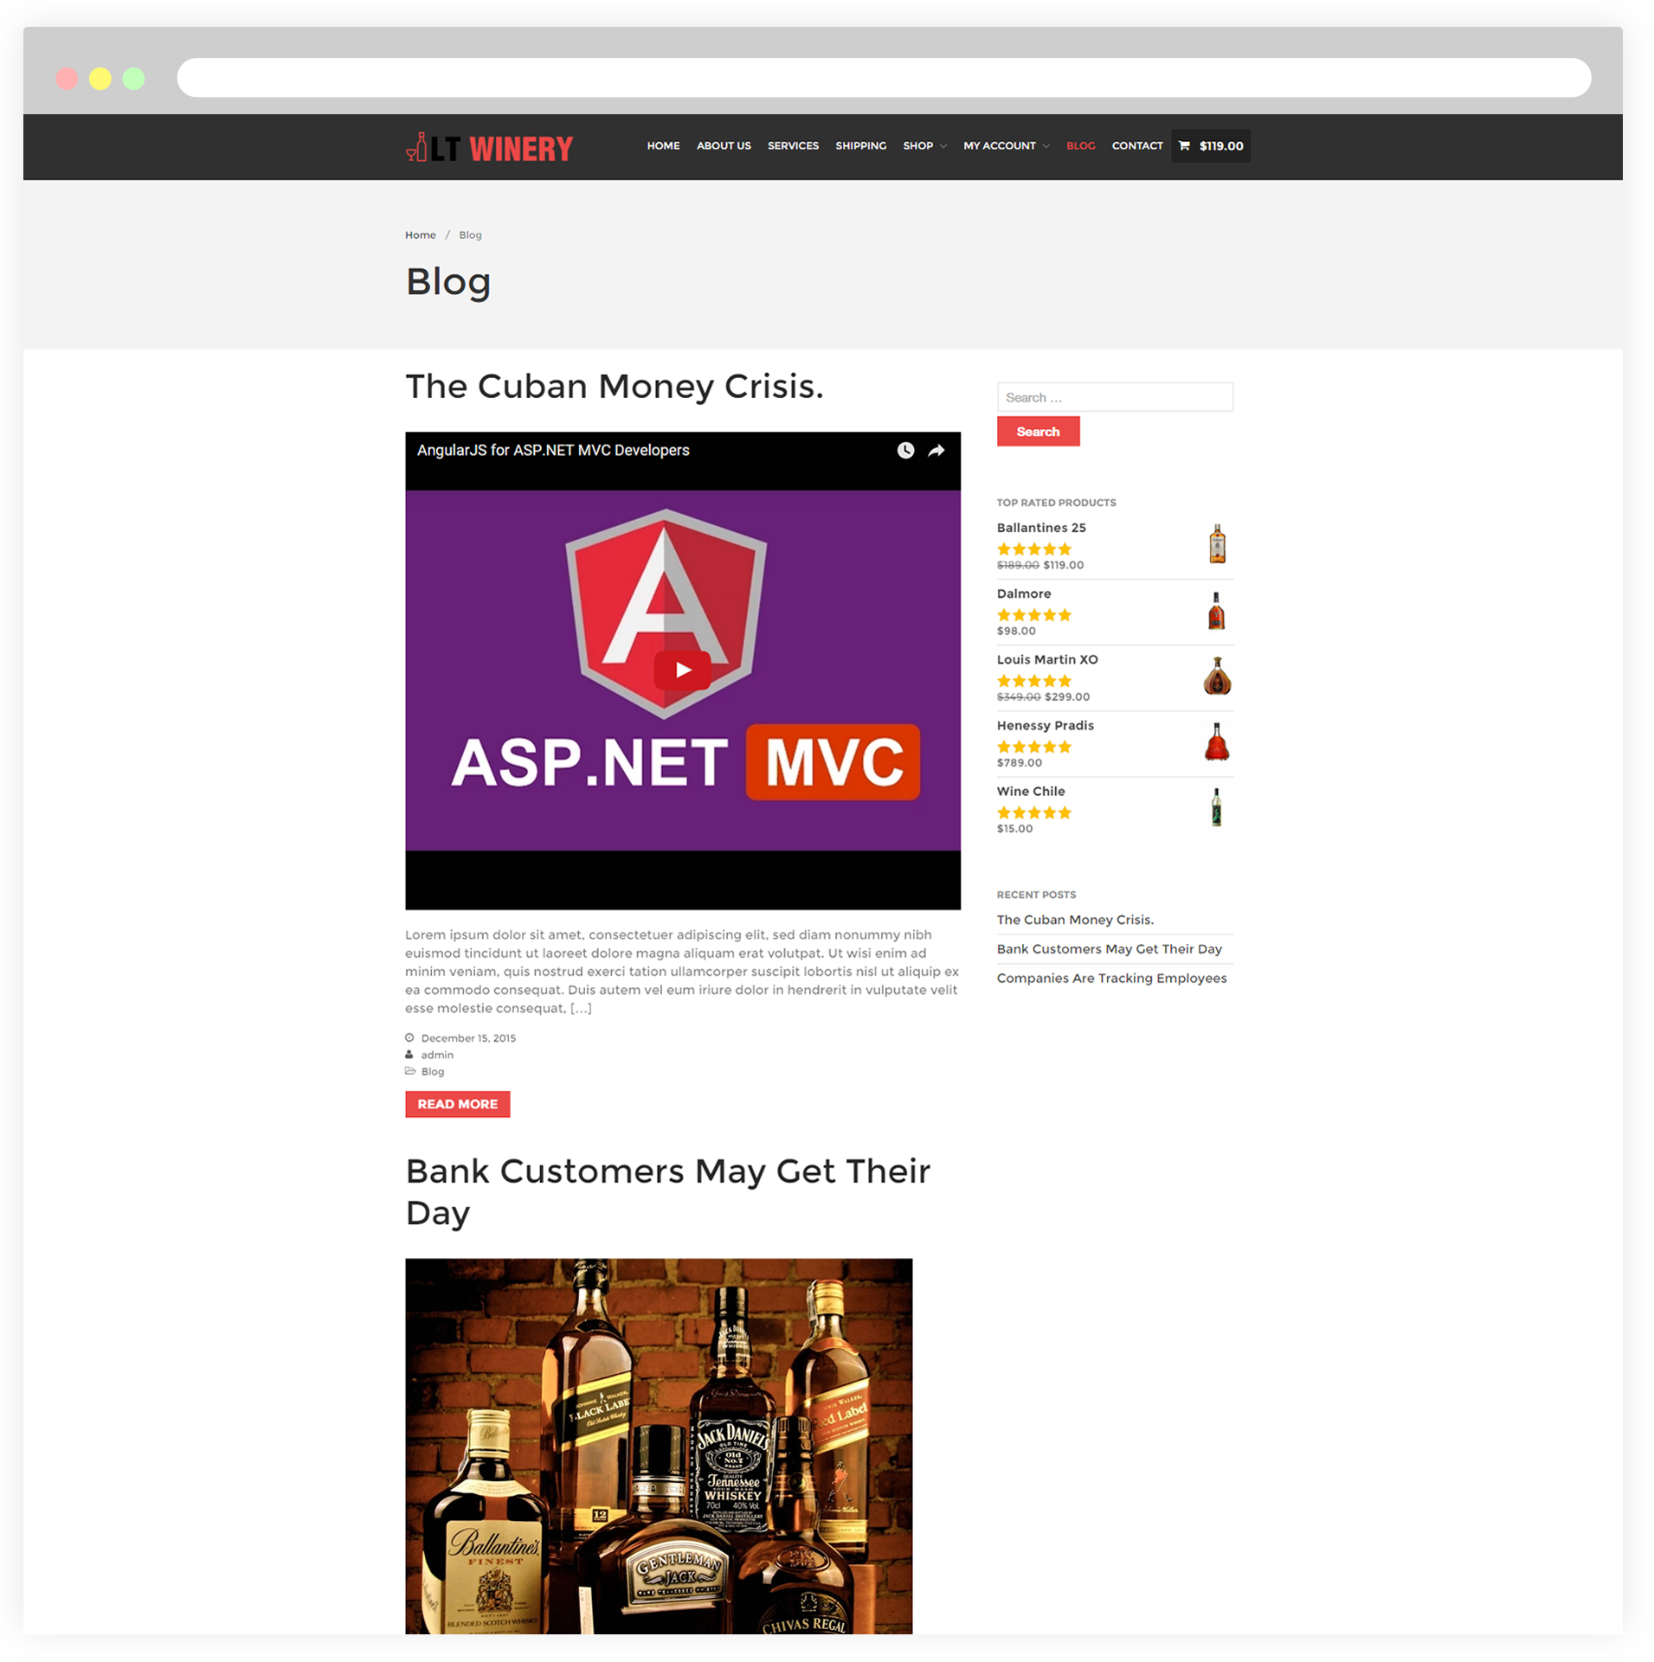Click the red browser window dot
This screenshot has height=1662, width=1654.
point(67,79)
